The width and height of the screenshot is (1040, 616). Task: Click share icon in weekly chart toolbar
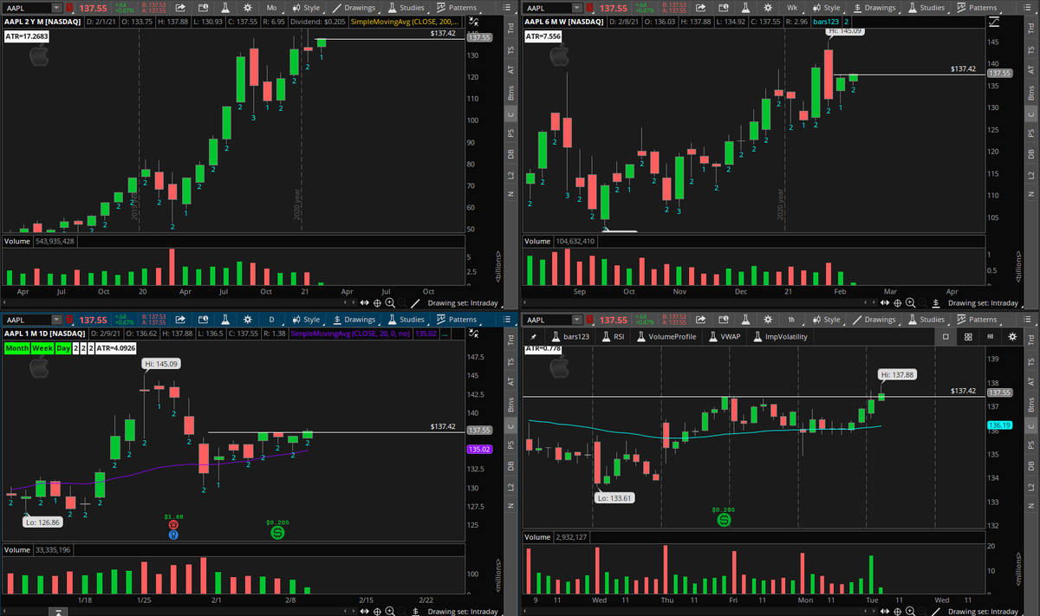coord(700,8)
